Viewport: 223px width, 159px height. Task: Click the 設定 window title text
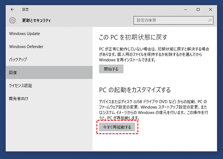point(25,9)
